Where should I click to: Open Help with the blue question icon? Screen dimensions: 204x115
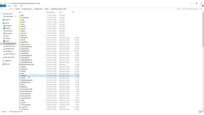click(x=203, y=6)
